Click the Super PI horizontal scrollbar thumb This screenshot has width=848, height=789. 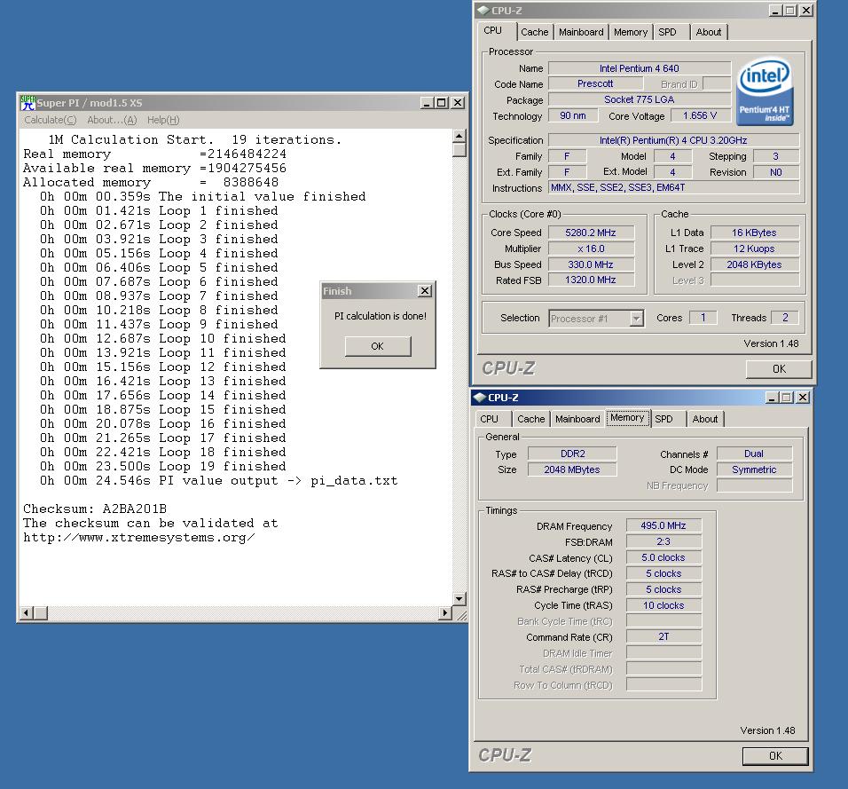[x=41, y=612]
